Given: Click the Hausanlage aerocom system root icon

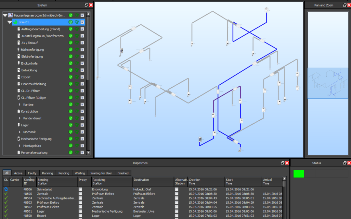Looking at the screenshot, I should [10, 15].
